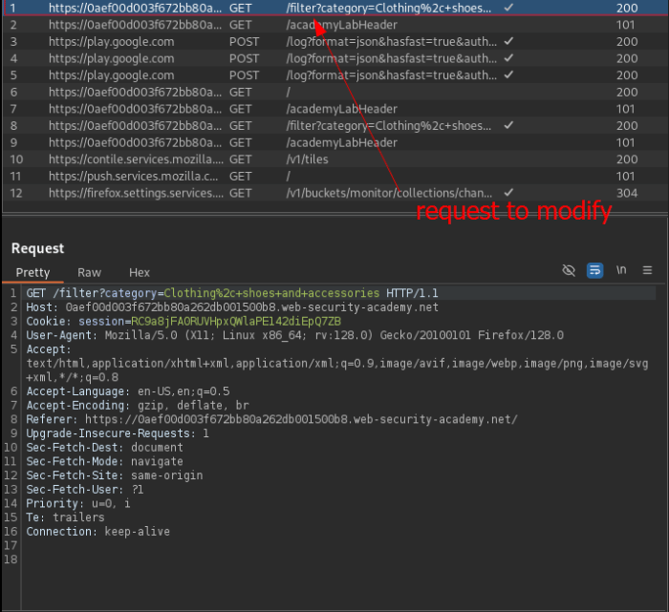This screenshot has height=612, width=669.
Task: Click the GET method cell in row 6
Action: click(240, 92)
